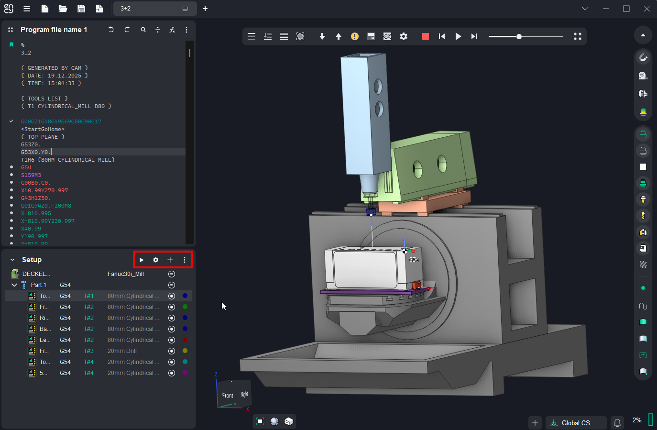Toggle the radio button on 20mm Drill row
This screenshot has width=657, height=430.
coord(172,351)
